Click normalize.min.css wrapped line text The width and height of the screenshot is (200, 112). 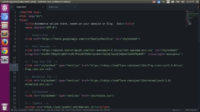[x=37, y=84]
